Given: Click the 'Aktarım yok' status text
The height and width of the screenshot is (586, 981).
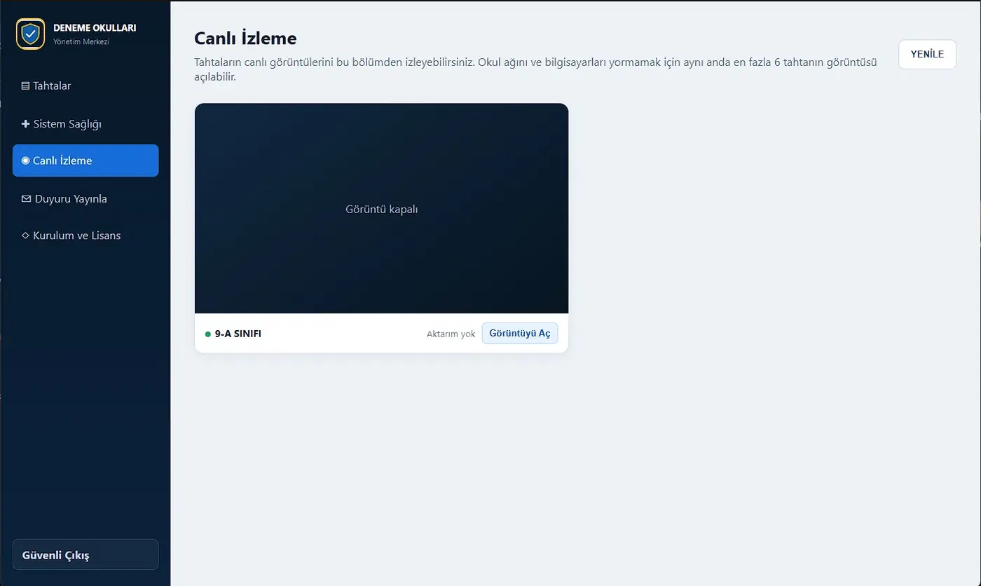Looking at the screenshot, I should pyautogui.click(x=451, y=334).
